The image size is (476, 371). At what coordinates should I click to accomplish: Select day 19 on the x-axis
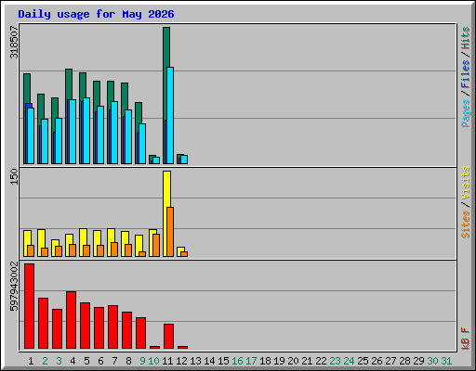point(279,361)
